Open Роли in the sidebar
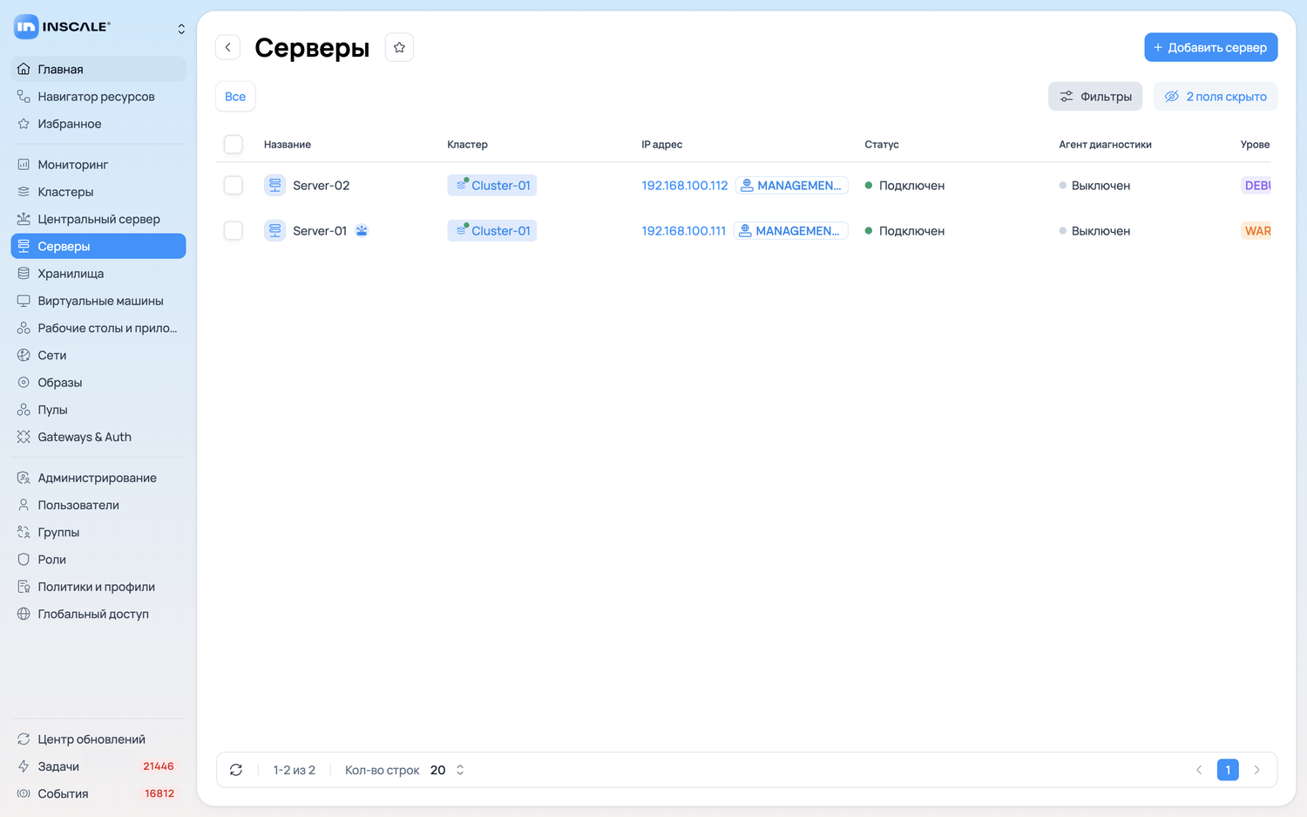Image resolution: width=1307 pixels, height=817 pixels. coord(98,560)
